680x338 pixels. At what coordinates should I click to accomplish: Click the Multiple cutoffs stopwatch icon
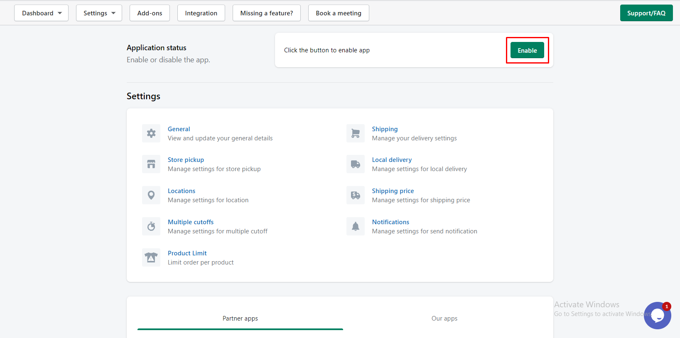pyautogui.click(x=151, y=226)
